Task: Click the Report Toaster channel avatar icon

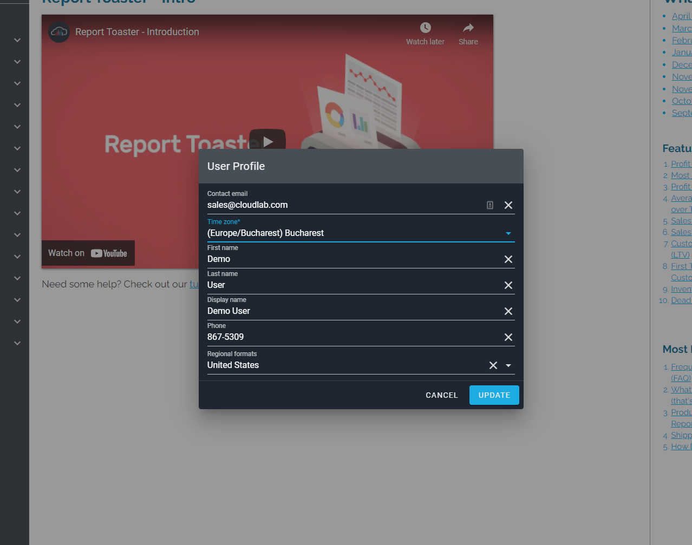Action: pyautogui.click(x=58, y=32)
